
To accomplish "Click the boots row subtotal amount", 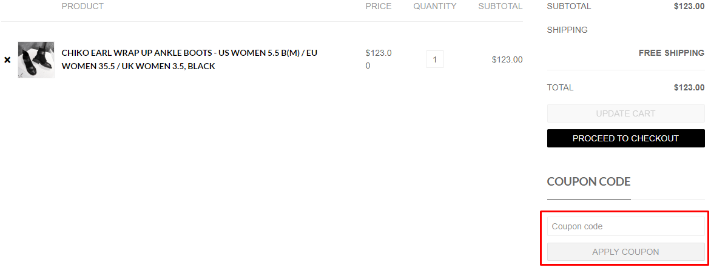I will [x=507, y=59].
